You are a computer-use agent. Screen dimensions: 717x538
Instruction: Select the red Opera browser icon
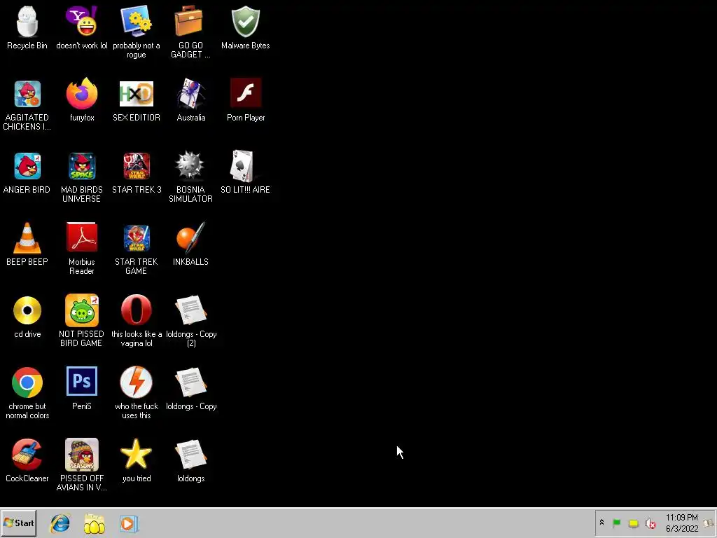coord(137,310)
